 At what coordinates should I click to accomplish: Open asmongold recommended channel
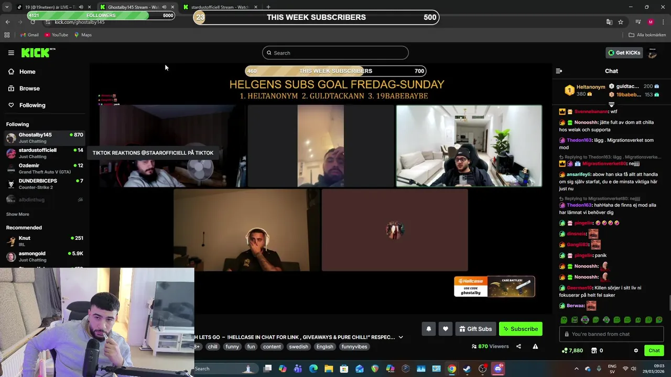45,257
